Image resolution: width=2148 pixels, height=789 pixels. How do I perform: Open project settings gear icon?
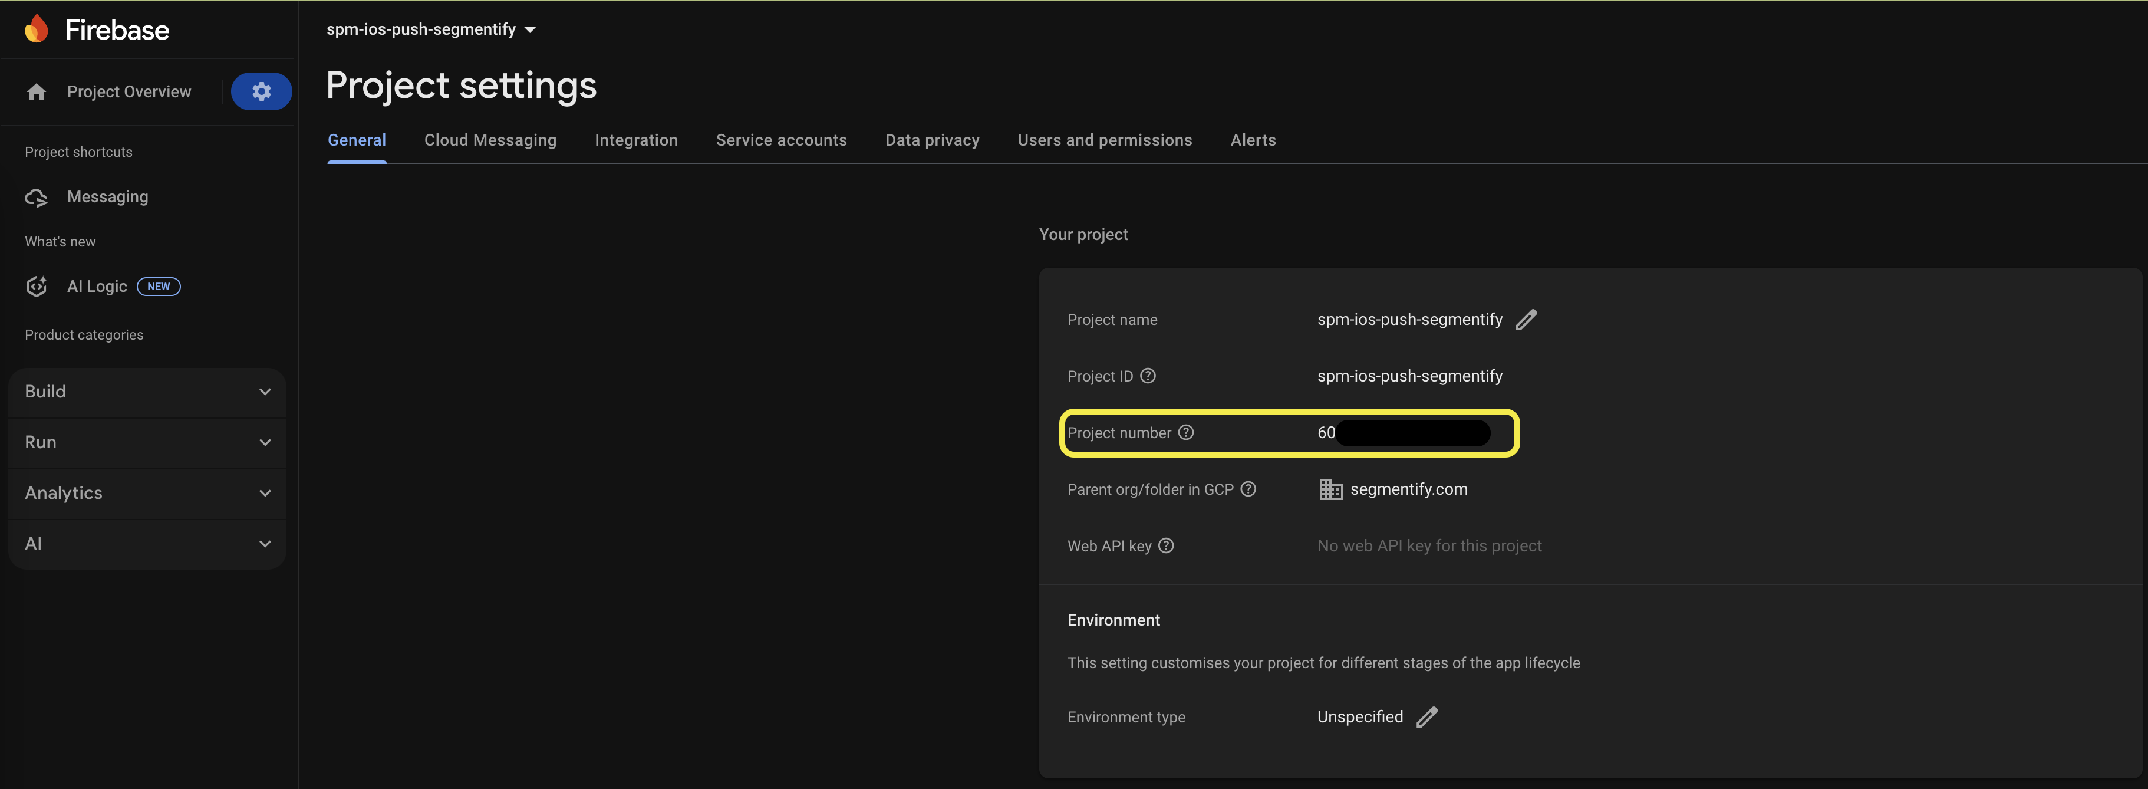click(x=261, y=91)
